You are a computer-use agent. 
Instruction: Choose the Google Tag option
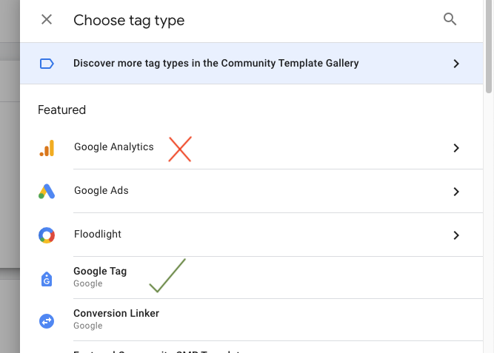pyautogui.click(x=100, y=272)
